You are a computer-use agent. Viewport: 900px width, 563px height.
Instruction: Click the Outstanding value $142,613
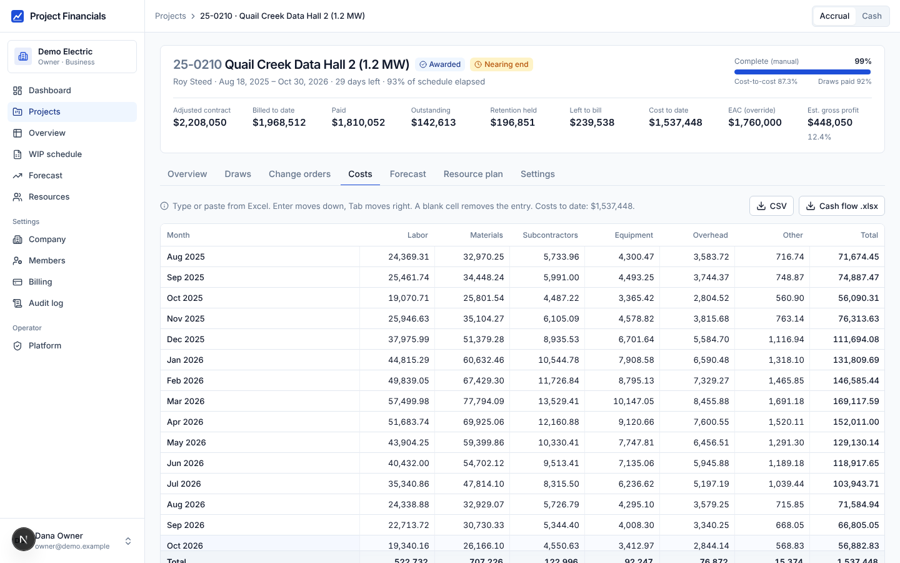(434, 123)
